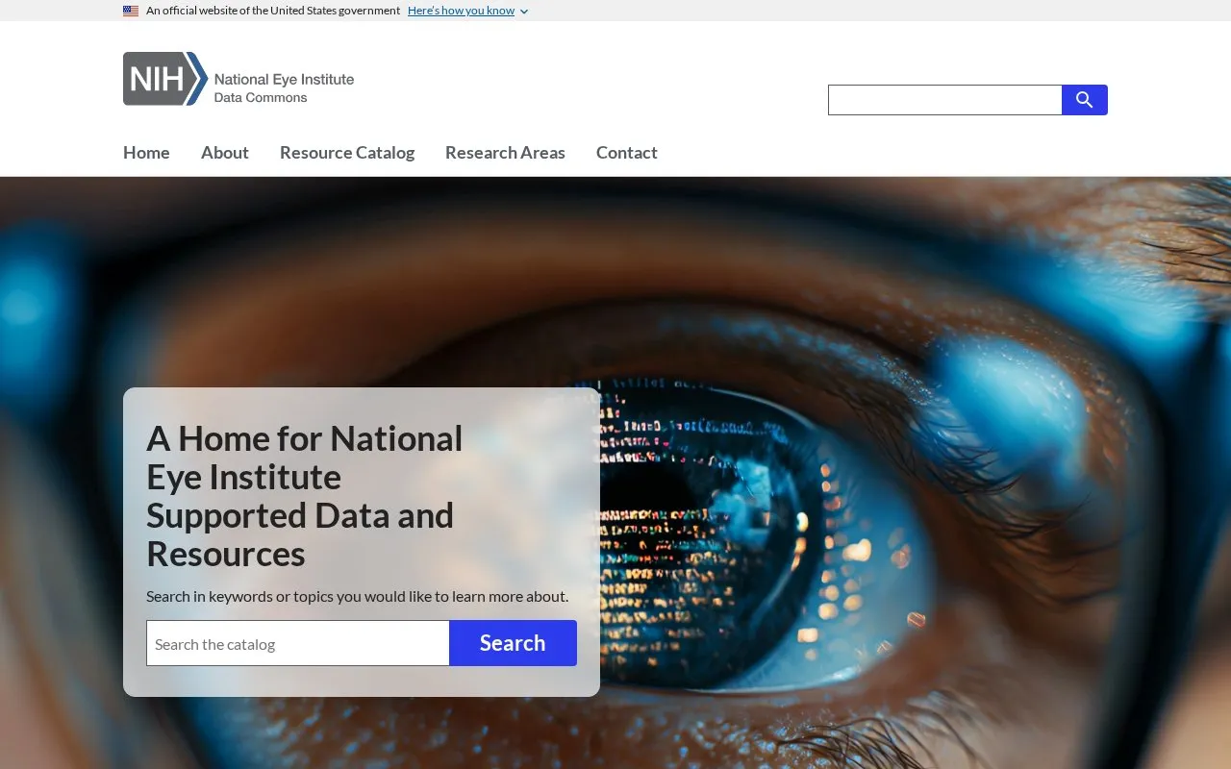Click the magnifying glass search icon button
Image resolution: width=1231 pixels, height=769 pixels.
point(1085,100)
